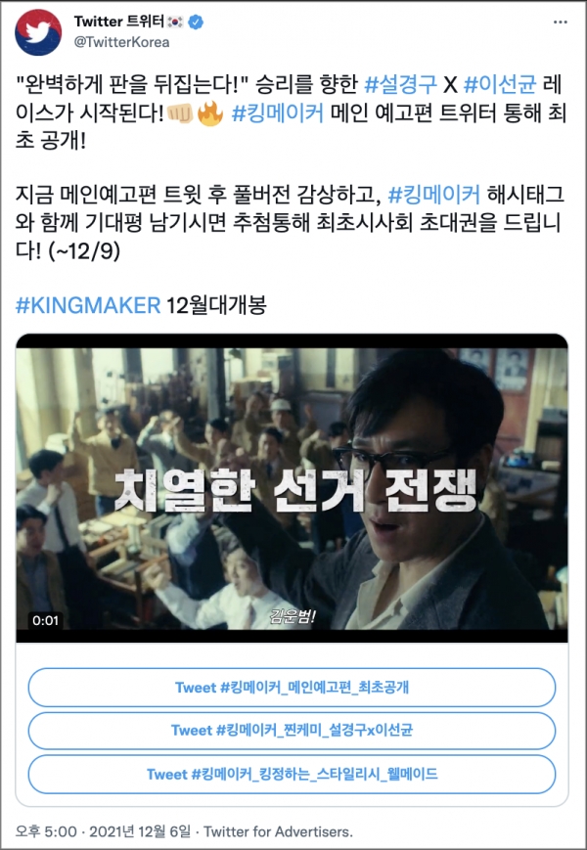This screenshot has height=850, width=587.
Task: Open the tweet's three-dot more options menu
Action: point(560,22)
